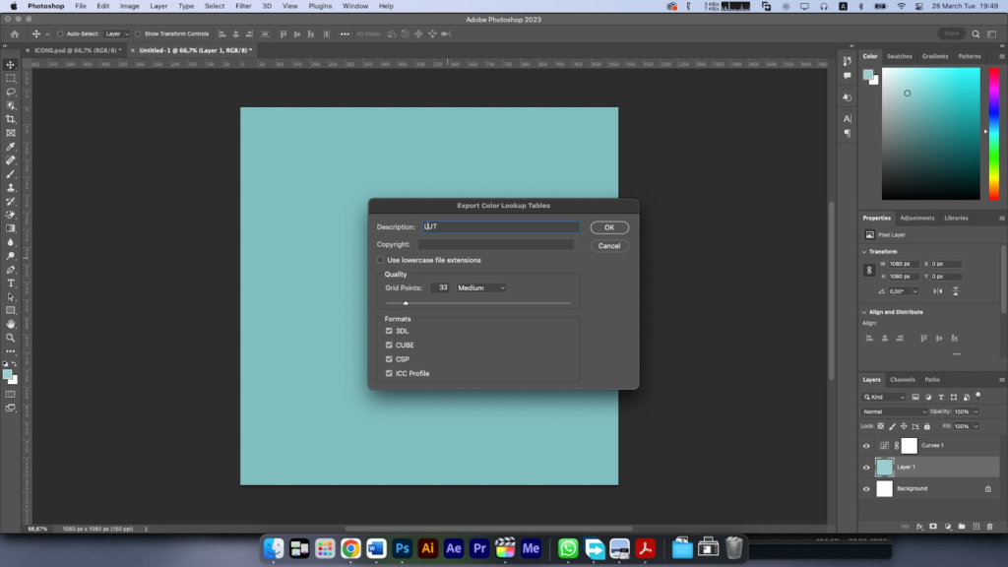Switch to the ICONS.psd document tab
This screenshot has width=1008, height=567.
(x=77, y=50)
